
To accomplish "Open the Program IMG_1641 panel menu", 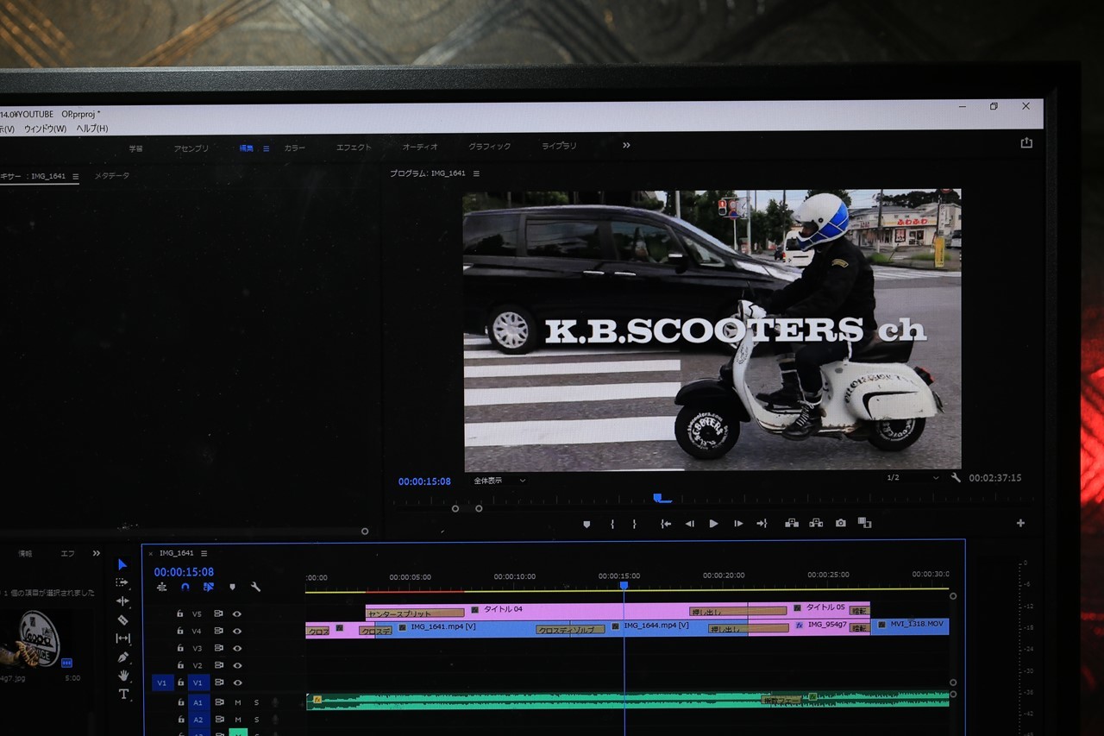I will click(x=476, y=173).
